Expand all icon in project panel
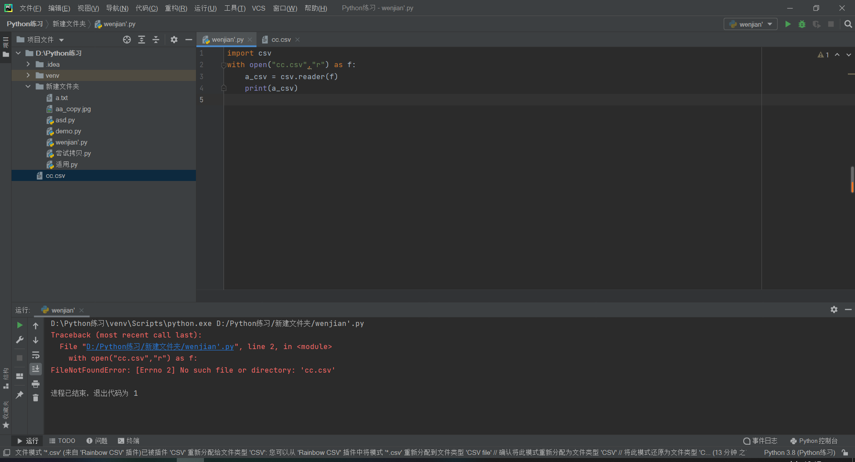 (x=142, y=40)
